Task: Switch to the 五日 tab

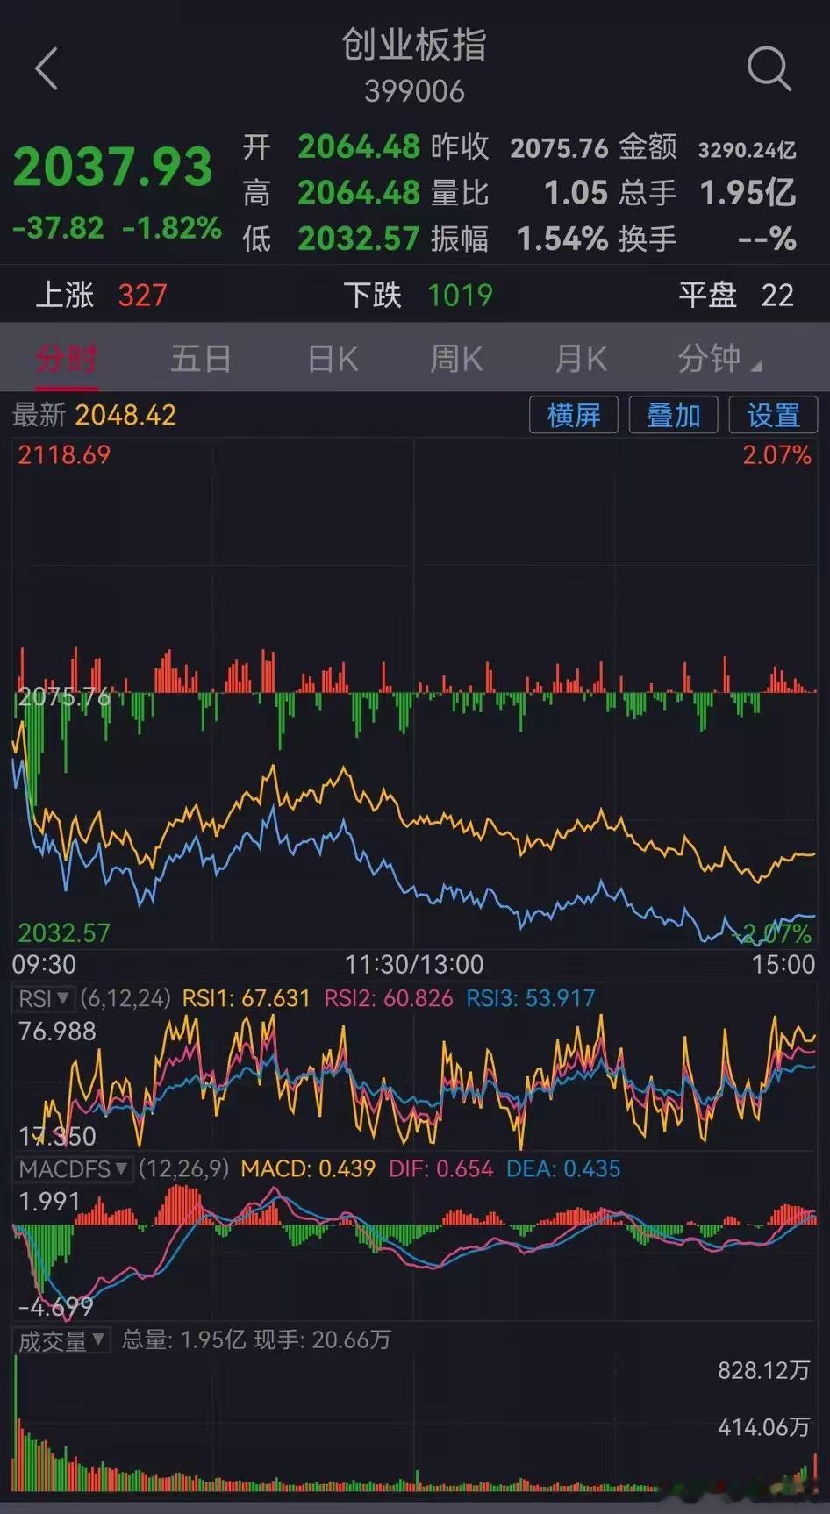Action: pyautogui.click(x=201, y=359)
